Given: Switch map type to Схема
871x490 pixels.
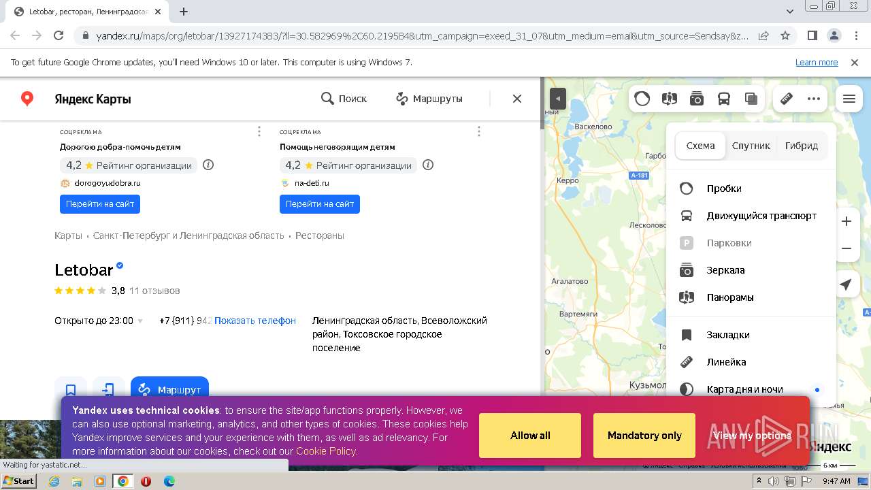Looking at the screenshot, I should tap(700, 146).
